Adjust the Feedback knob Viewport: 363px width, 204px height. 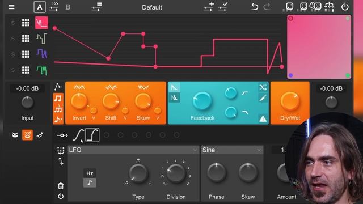tap(202, 101)
